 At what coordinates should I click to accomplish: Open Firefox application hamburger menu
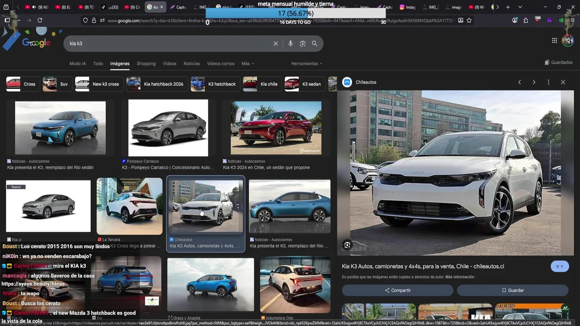click(572, 20)
